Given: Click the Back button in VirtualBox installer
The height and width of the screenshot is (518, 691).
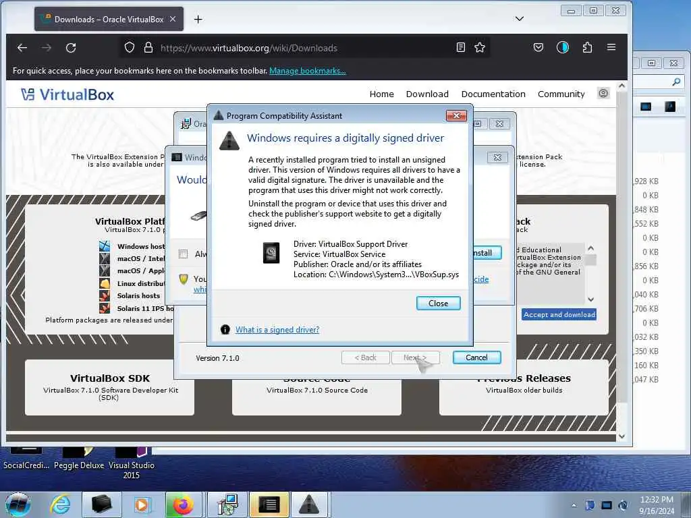Looking at the screenshot, I should (365, 357).
